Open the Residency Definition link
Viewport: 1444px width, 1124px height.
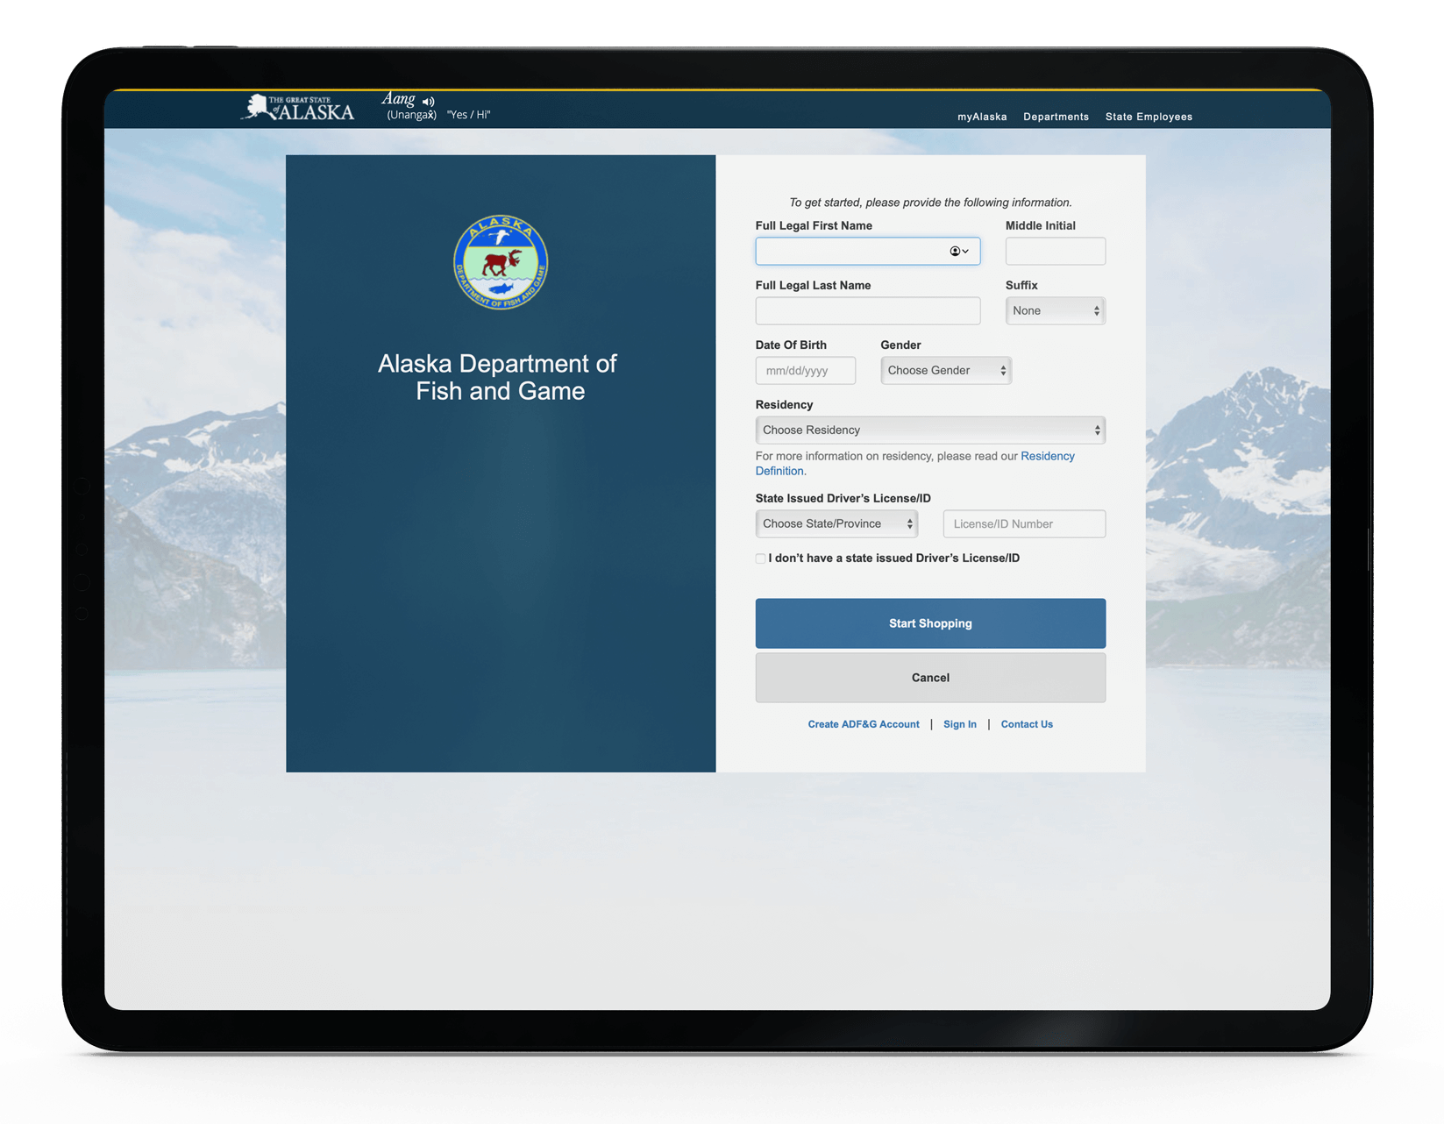tap(1047, 456)
